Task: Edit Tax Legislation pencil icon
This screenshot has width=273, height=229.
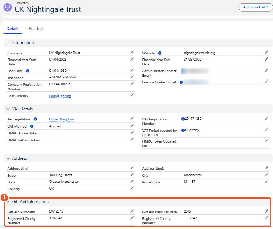Action: [132, 118]
